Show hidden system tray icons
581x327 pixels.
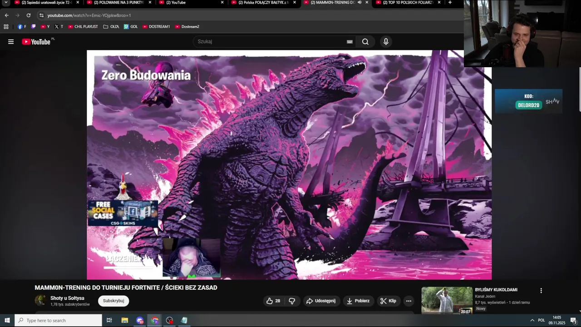532,320
